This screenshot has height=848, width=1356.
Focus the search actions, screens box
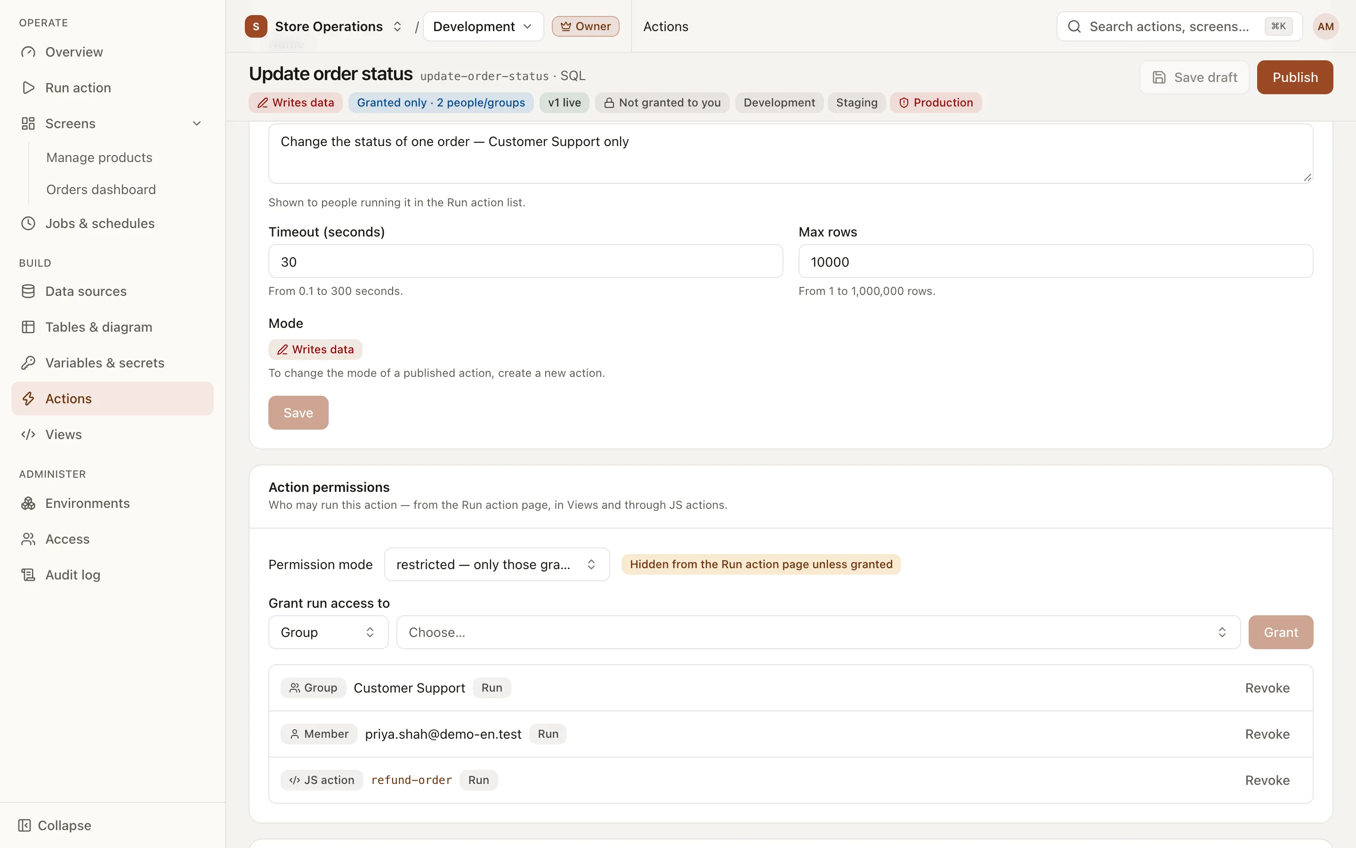click(1179, 26)
